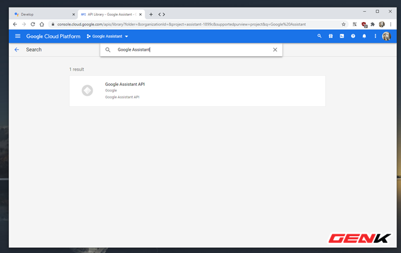Click the Google Cloud Platform logo text
Viewport: 401px width, 253px height.
click(53, 36)
